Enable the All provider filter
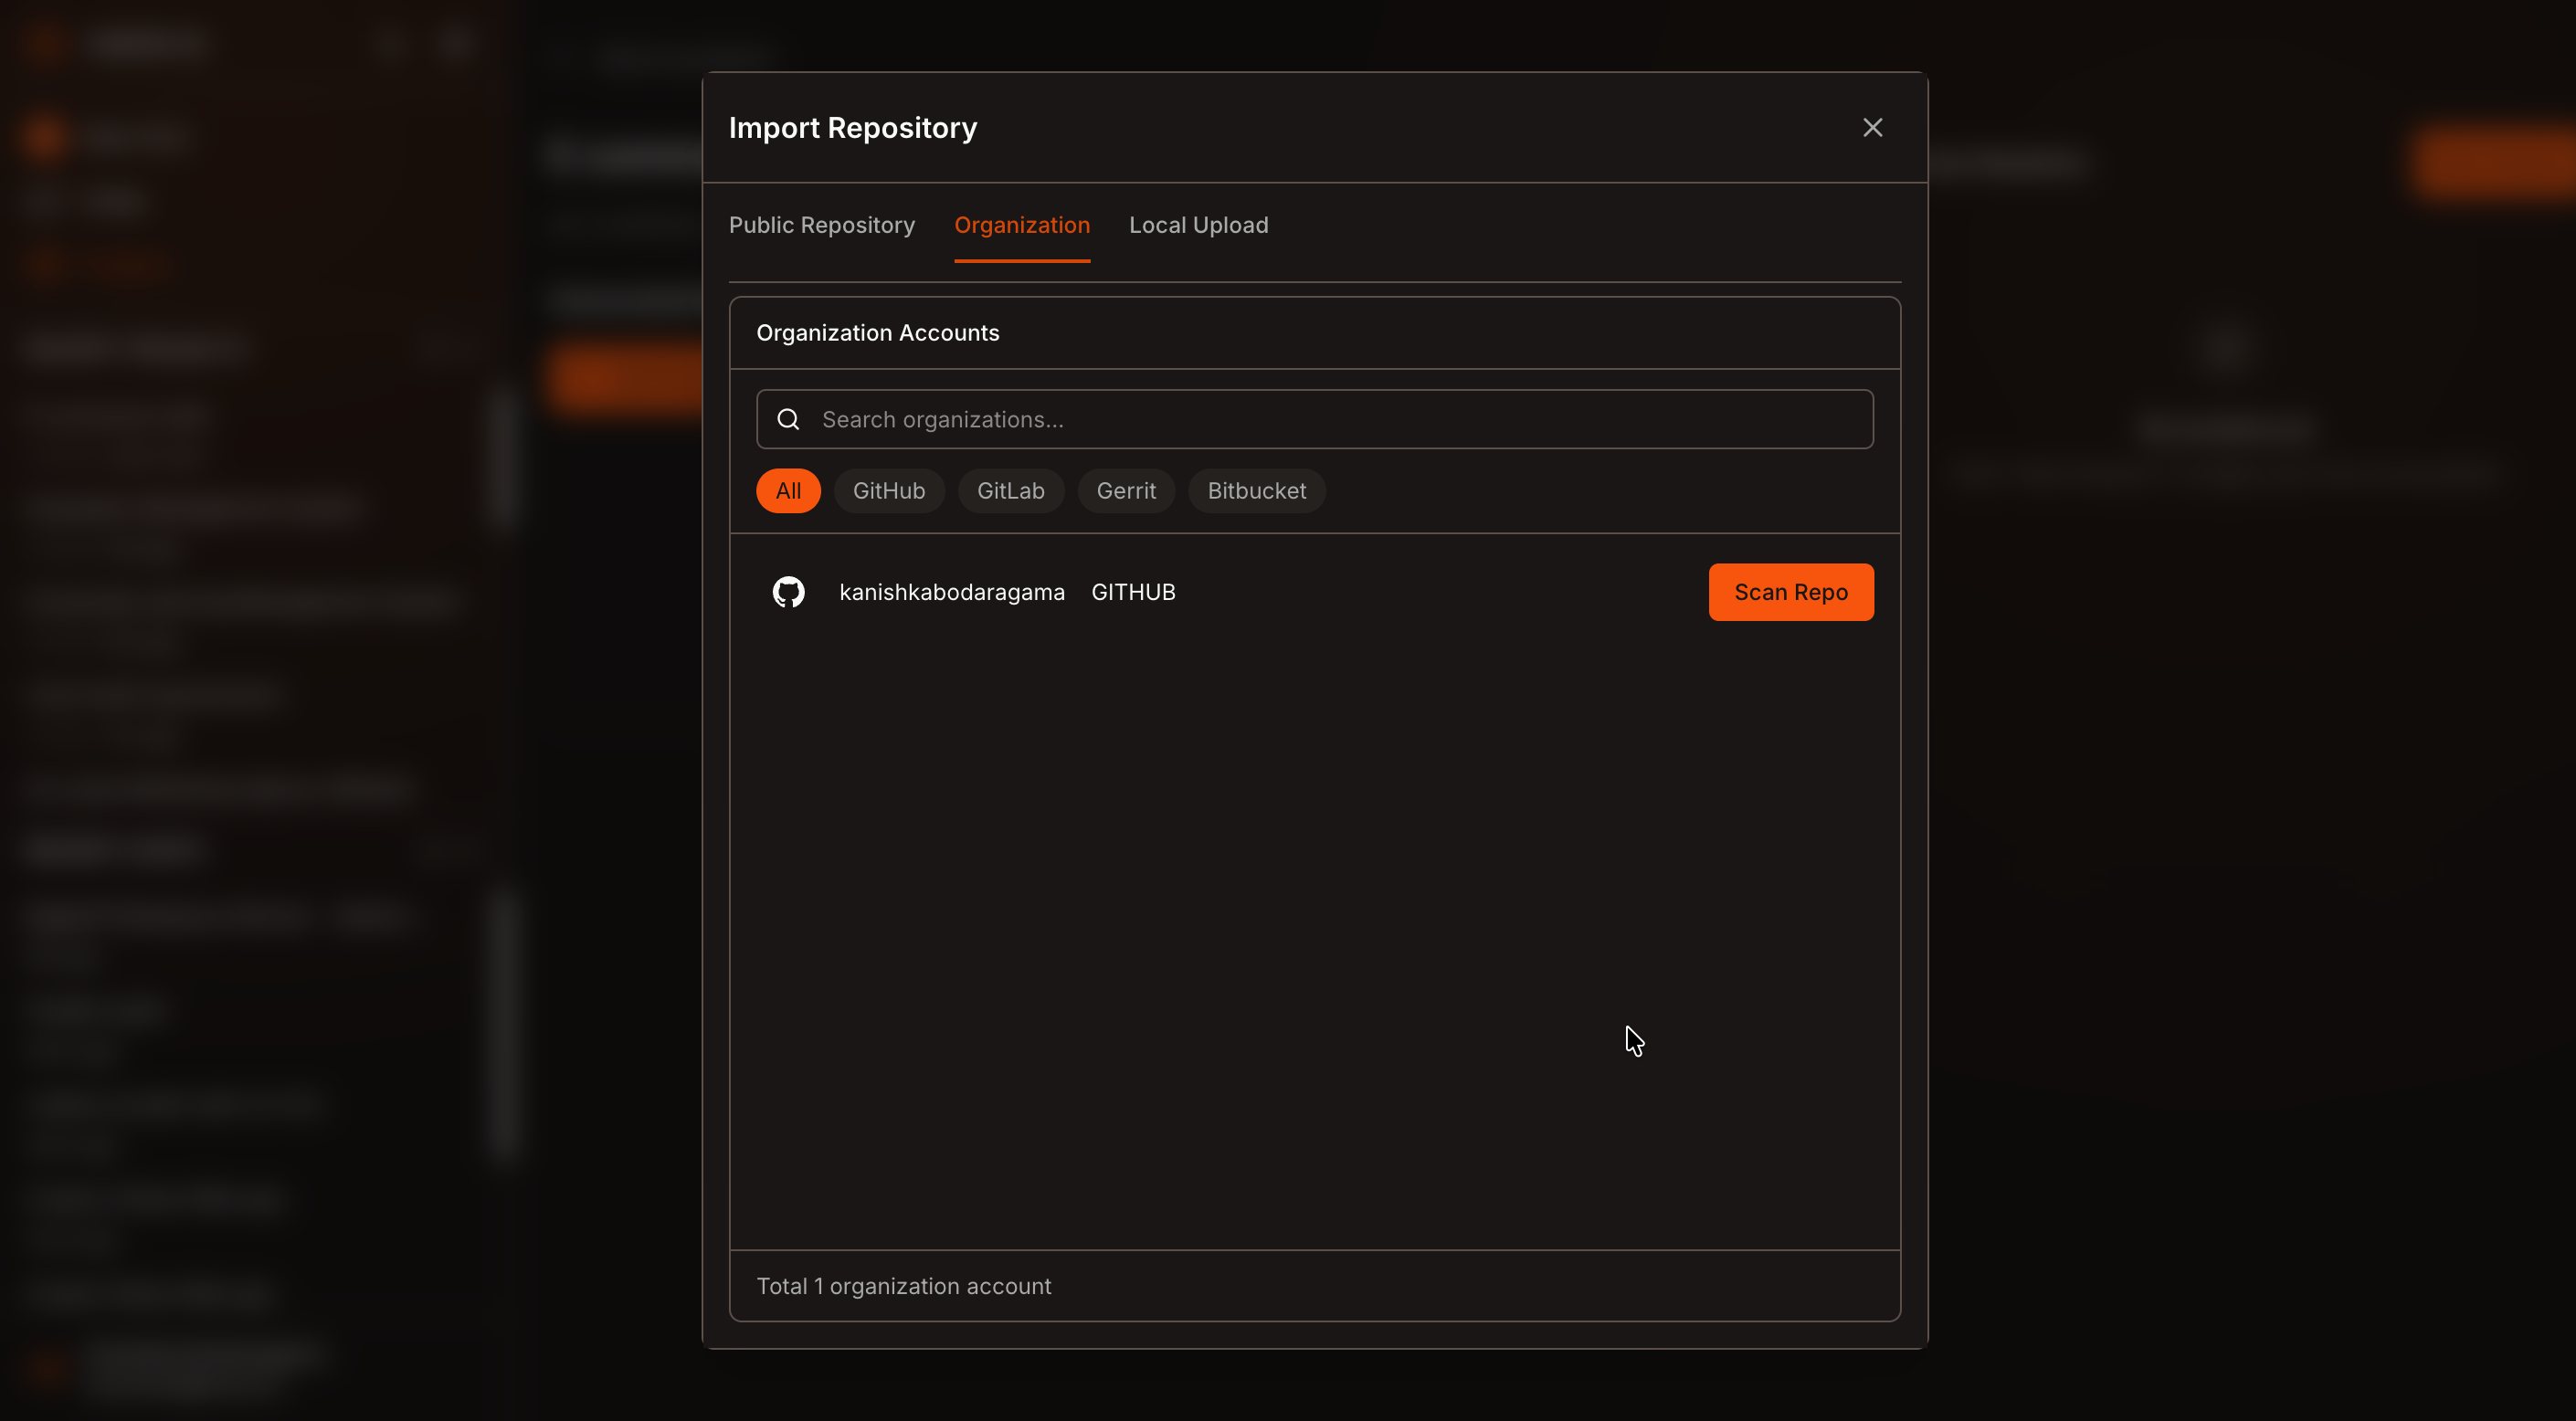 coord(788,491)
